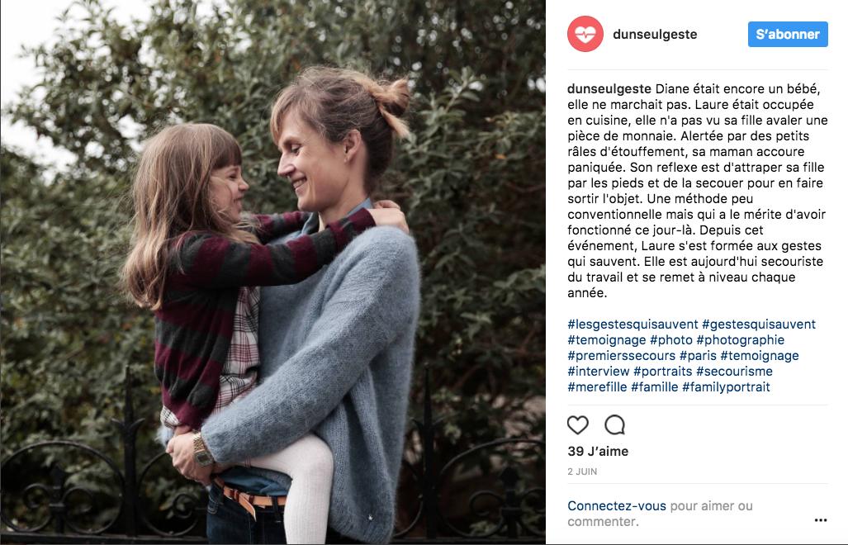Subscribe with the S'abonner button
This screenshot has width=848, height=545.
(x=788, y=34)
